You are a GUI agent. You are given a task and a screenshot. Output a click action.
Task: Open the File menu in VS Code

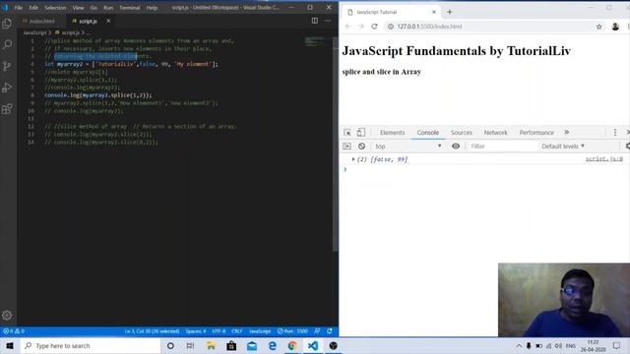(x=19, y=8)
